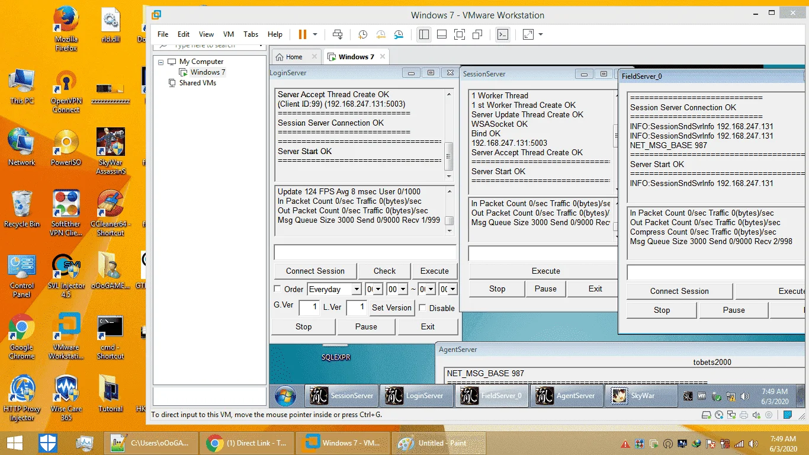
Task: Switch to SessionServer in guest taskbar
Action: point(342,396)
